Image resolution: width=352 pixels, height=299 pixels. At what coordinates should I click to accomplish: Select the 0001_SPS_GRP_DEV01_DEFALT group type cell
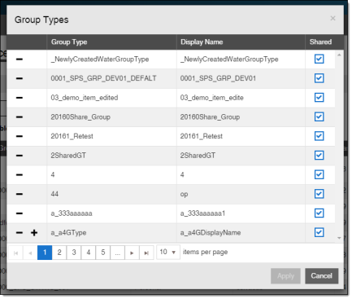[x=111, y=78]
